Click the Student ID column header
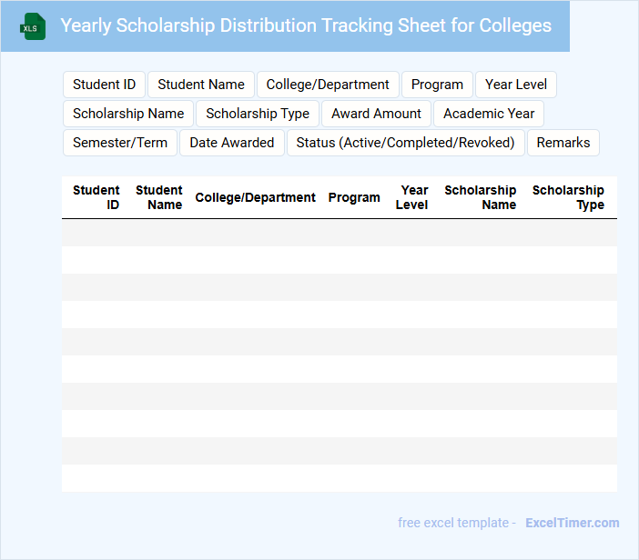Image resolution: width=639 pixels, height=560 pixels. coord(96,197)
